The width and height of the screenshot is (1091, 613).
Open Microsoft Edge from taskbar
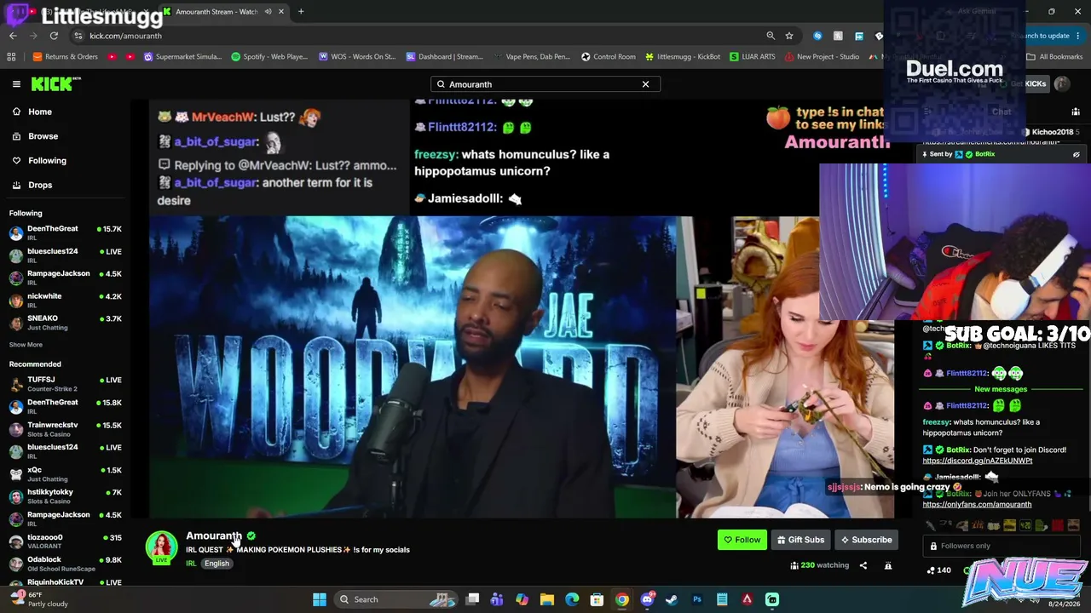[572, 599]
